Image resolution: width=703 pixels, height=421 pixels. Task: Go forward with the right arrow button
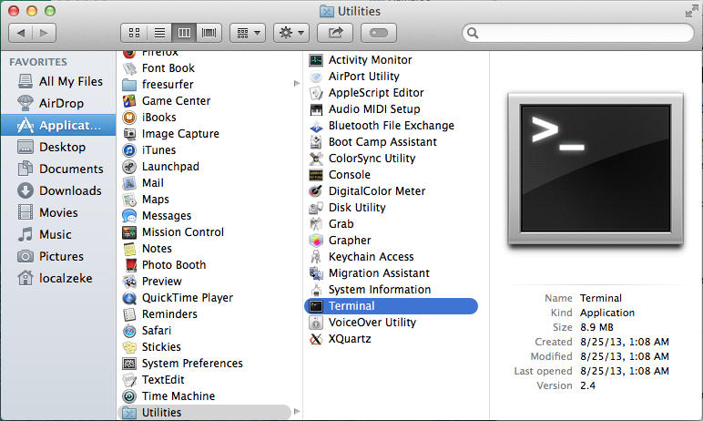[45, 33]
